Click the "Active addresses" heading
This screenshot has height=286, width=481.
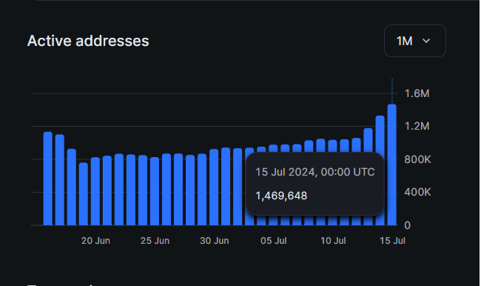88,41
